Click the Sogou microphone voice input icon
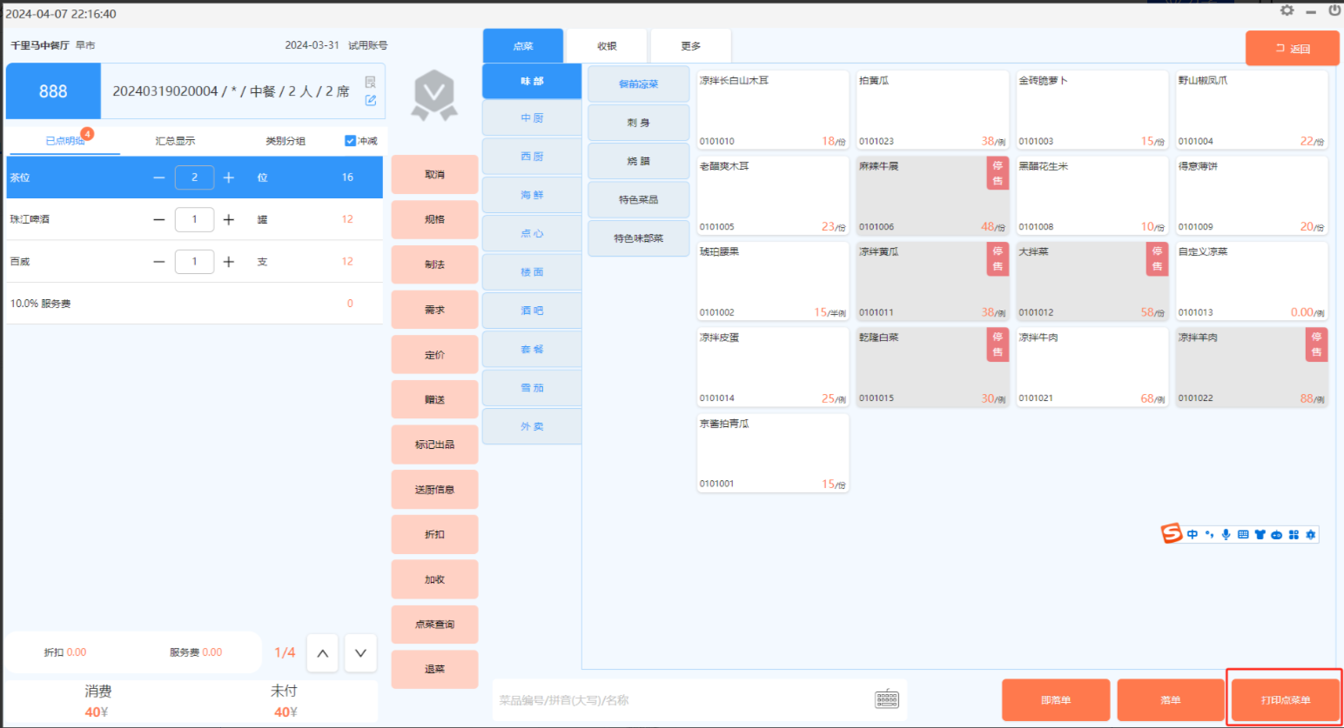The image size is (1344, 728). (1226, 534)
